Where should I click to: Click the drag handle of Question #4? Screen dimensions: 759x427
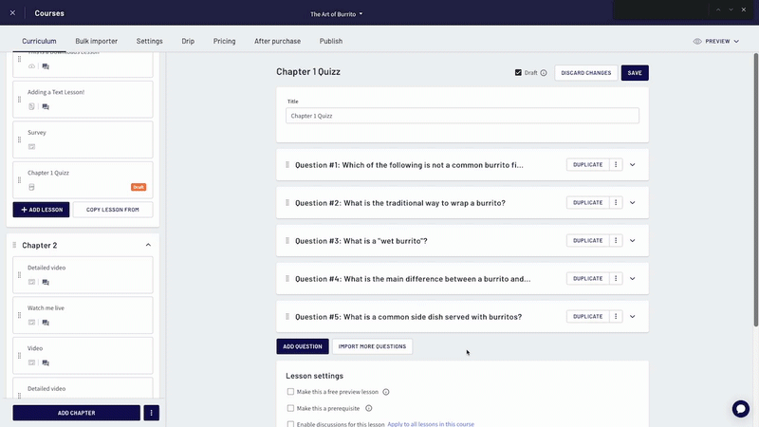(287, 278)
